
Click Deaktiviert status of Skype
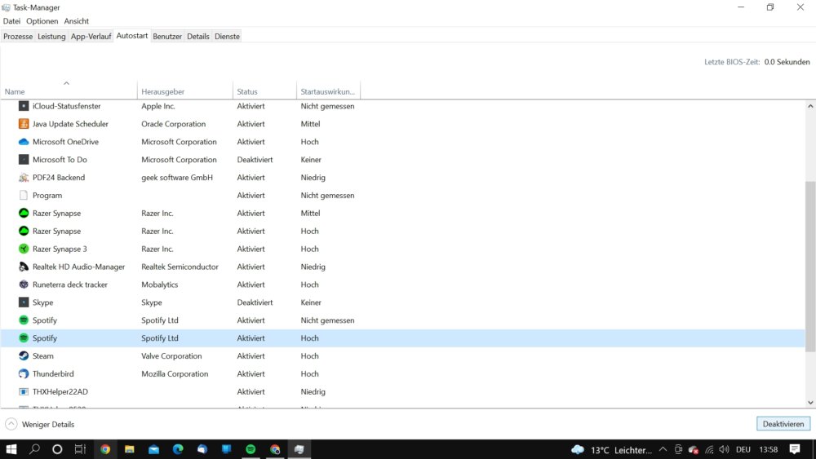pos(255,302)
